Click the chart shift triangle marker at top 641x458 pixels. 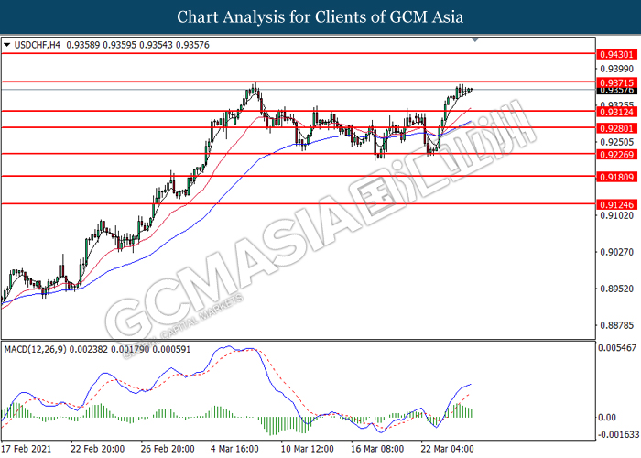[475, 39]
